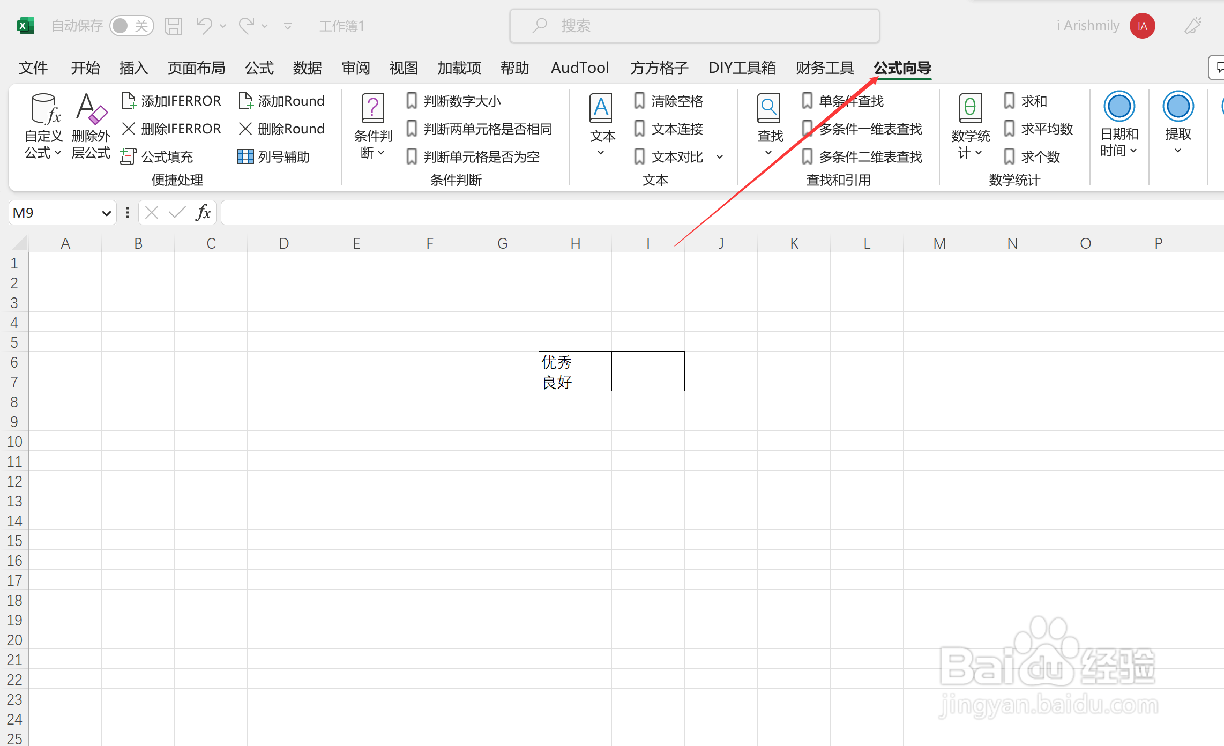Viewport: 1224px width, 746px height.
Task: Switch to the 数据 tab
Action: tap(308, 68)
